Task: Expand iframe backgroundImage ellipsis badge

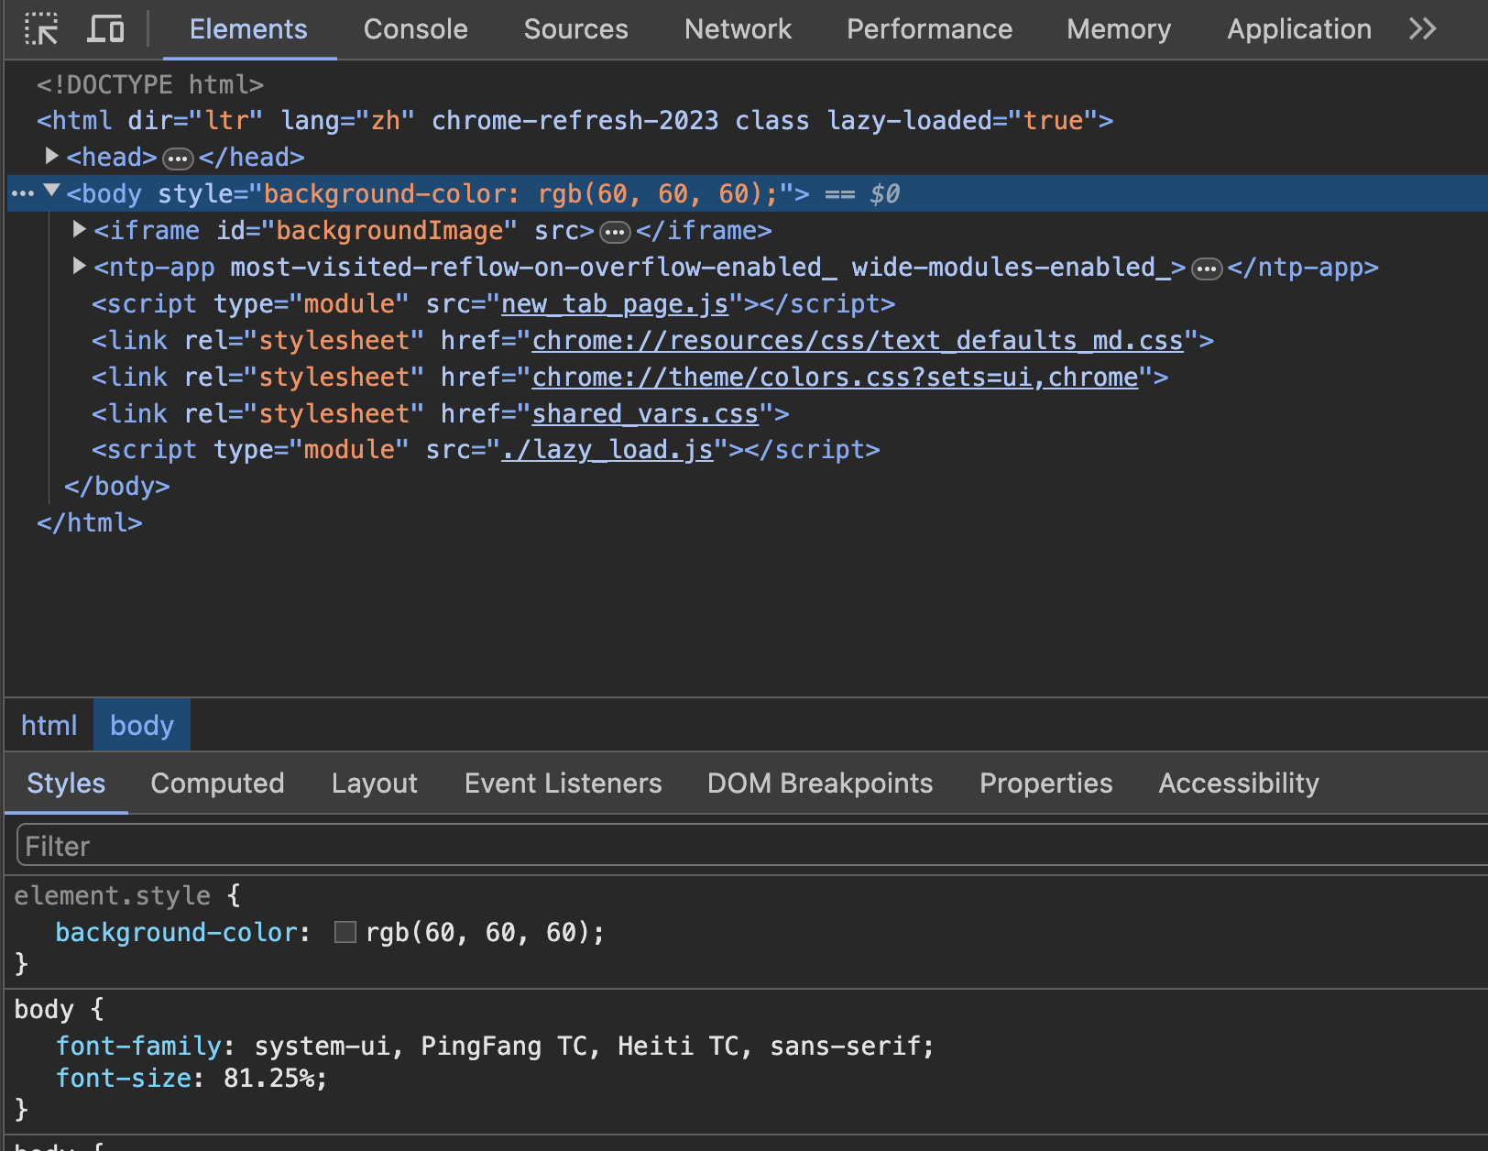Action: [x=615, y=233]
